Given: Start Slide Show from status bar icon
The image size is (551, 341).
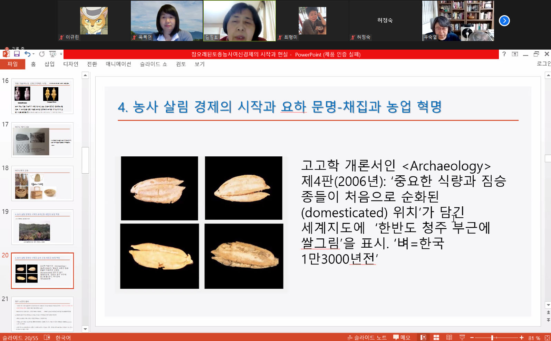Looking at the screenshot, I should point(462,338).
